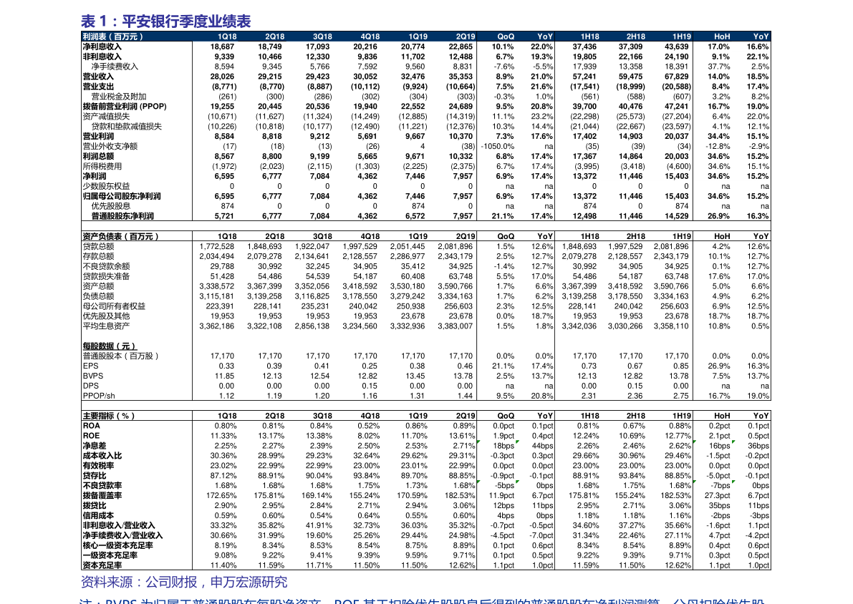Select the 拨备覆盖率 row label
This screenshot has height=604, width=853.
(102, 495)
